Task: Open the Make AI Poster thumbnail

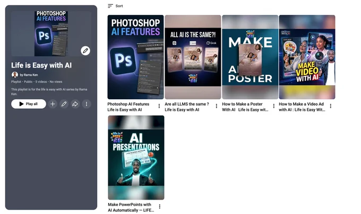Action: click(x=250, y=57)
